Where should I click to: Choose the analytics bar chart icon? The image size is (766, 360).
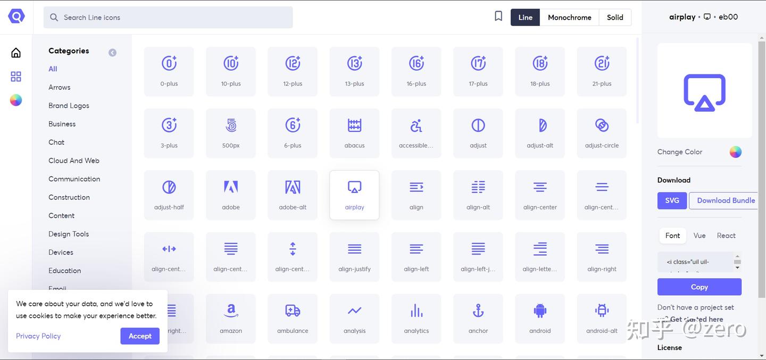click(x=416, y=319)
